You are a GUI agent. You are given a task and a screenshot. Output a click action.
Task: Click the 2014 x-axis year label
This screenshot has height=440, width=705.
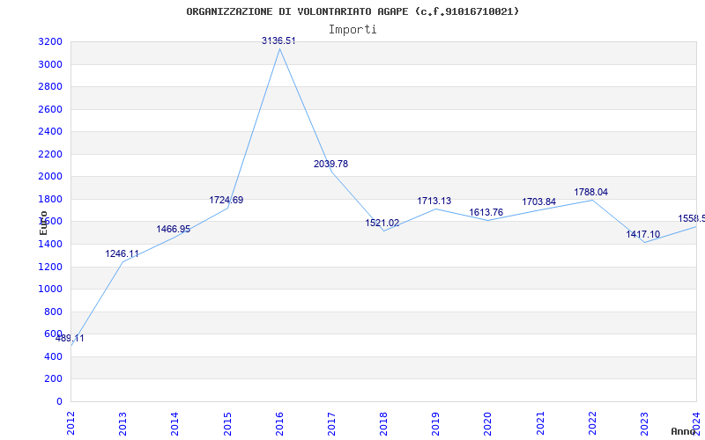click(x=174, y=424)
